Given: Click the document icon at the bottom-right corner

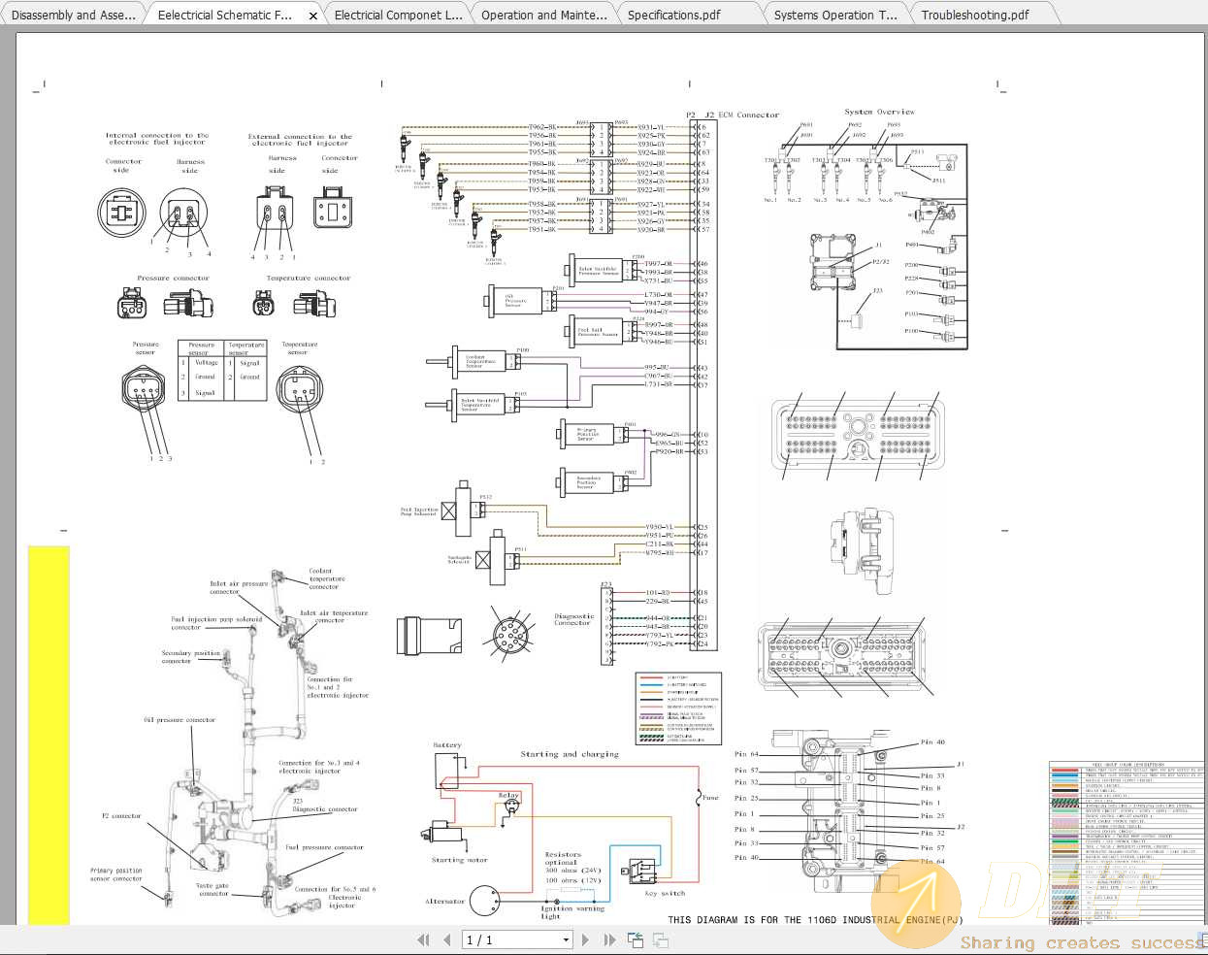Looking at the screenshot, I should [1201, 939].
